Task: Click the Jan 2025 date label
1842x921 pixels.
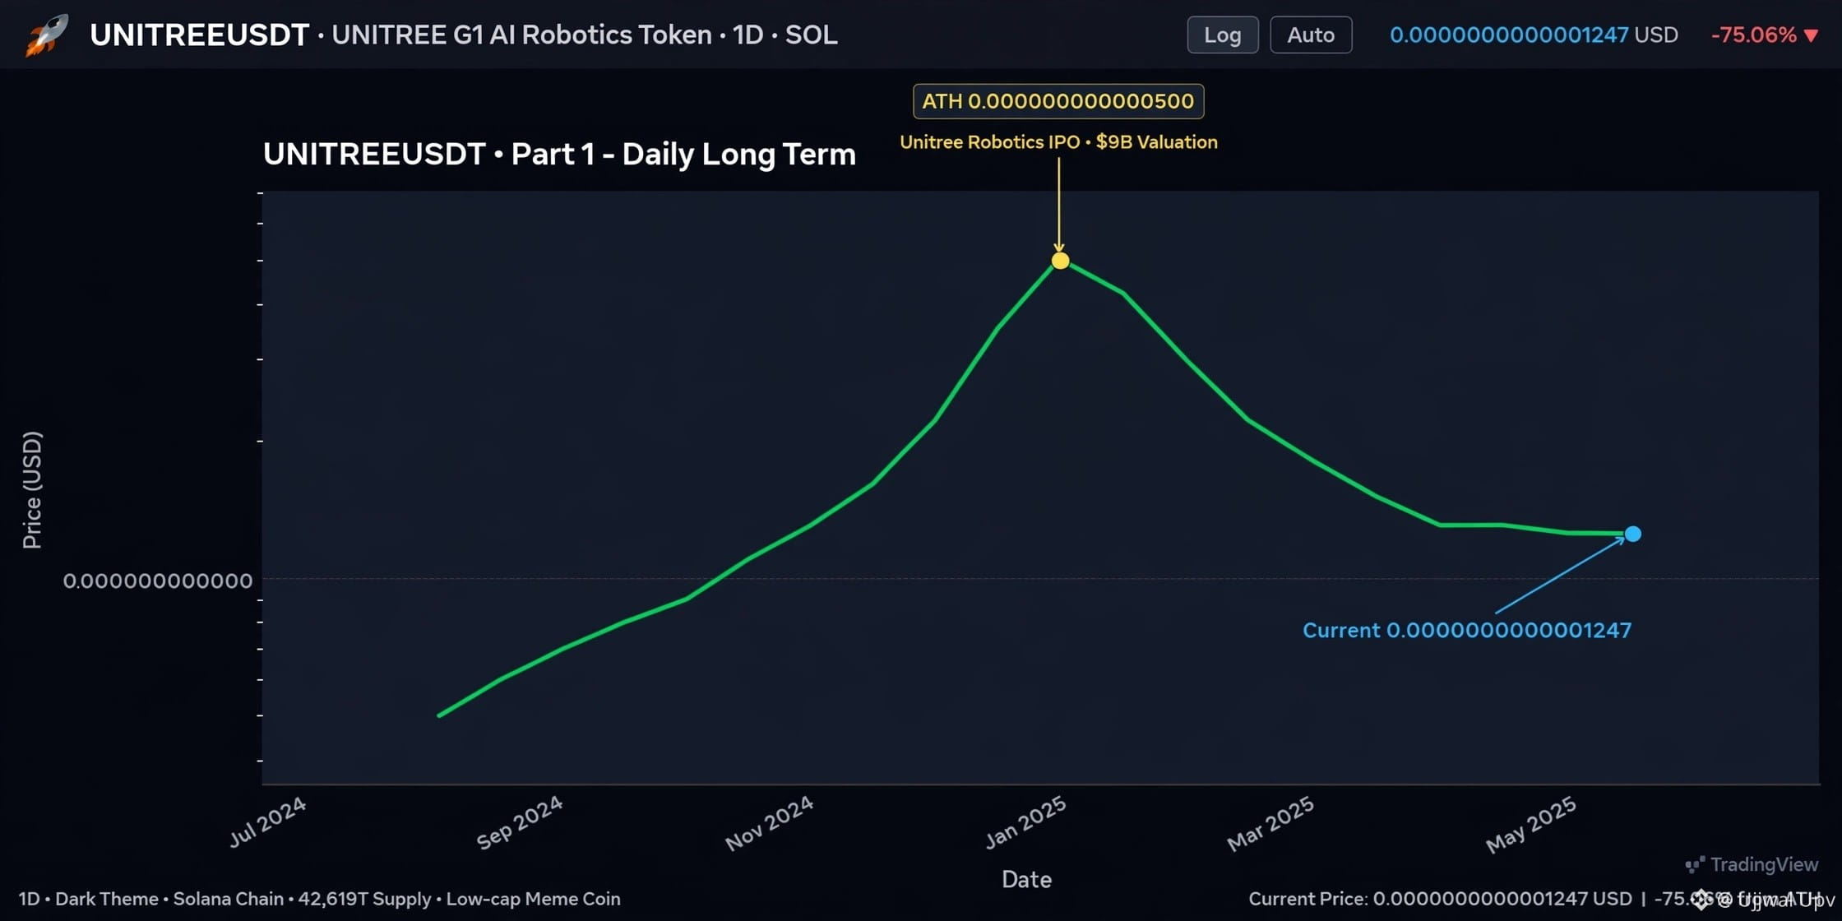Action: pyautogui.click(x=1025, y=821)
